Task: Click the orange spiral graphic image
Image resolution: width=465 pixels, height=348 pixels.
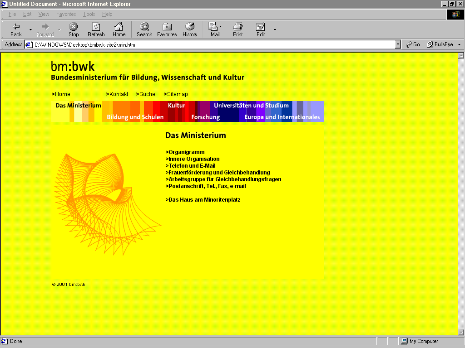Action: click(x=108, y=204)
